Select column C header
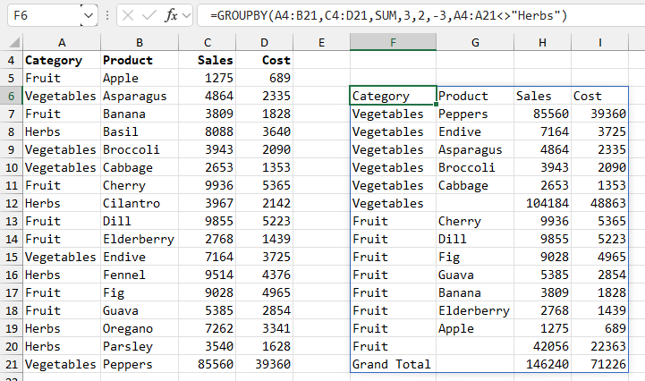The height and width of the screenshot is (381, 645). pyautogui.click(x=208, y=42)
